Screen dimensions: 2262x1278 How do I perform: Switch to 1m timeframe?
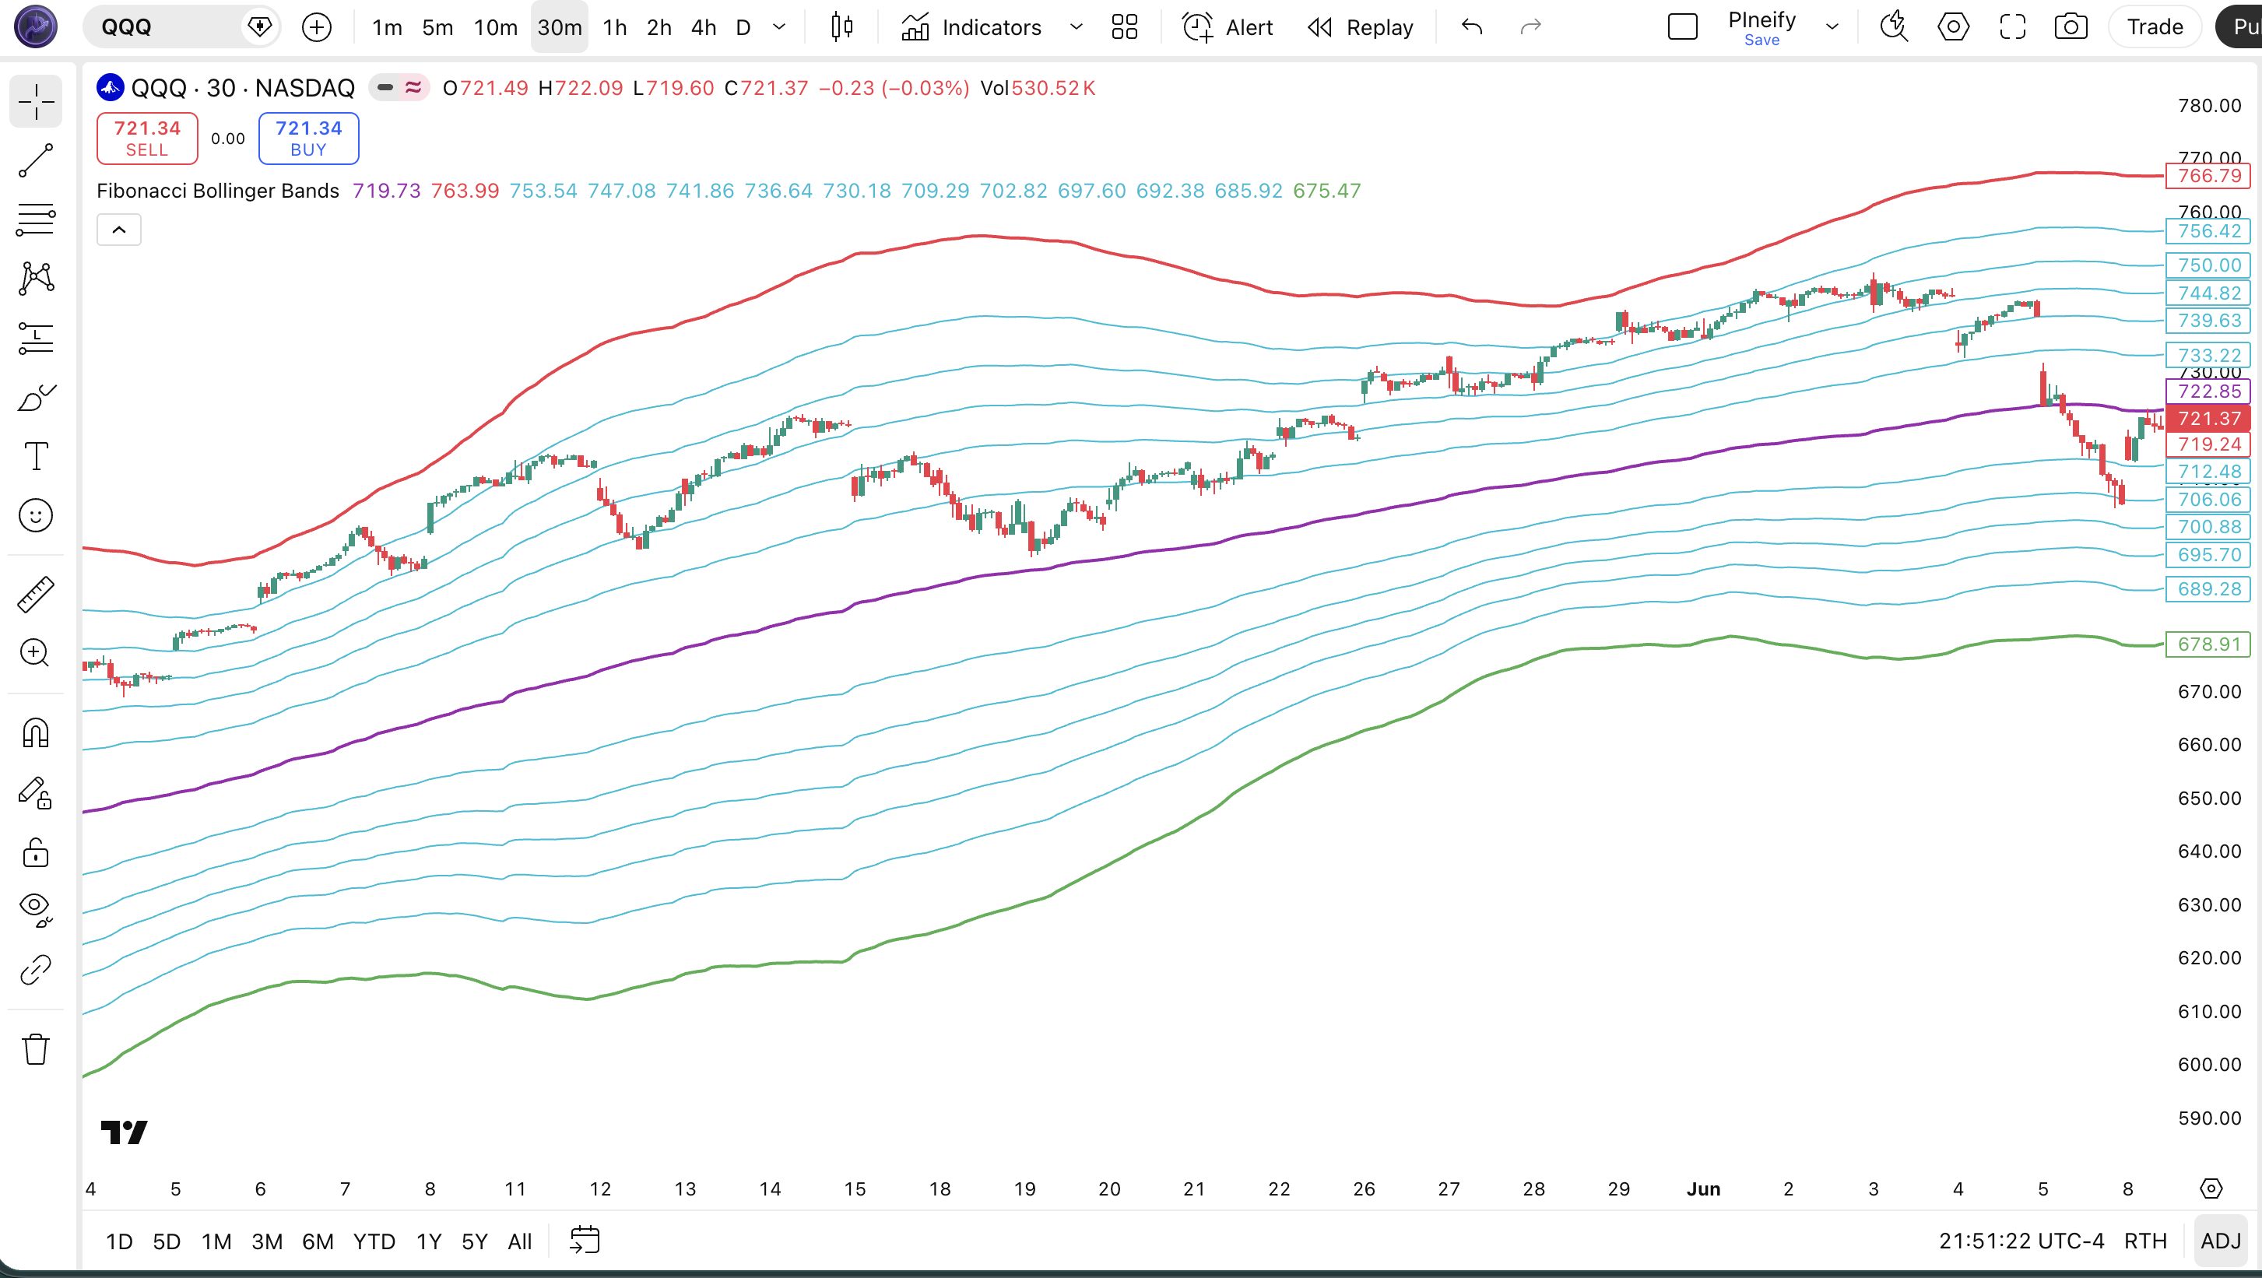[x=386, y=27]
